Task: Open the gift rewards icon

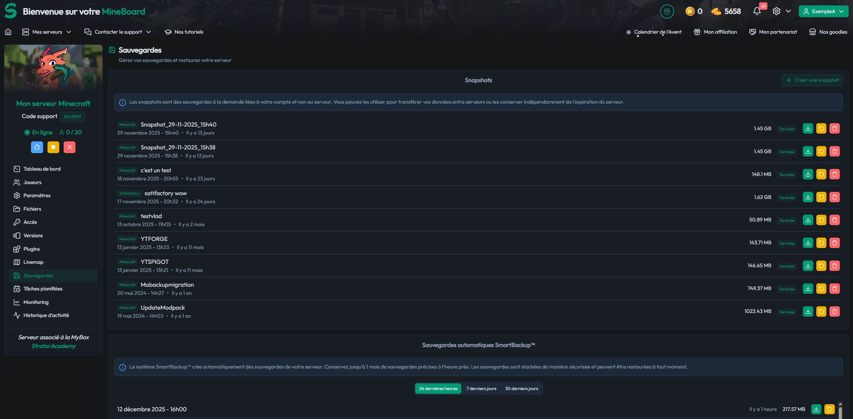Action: [667, 11]
